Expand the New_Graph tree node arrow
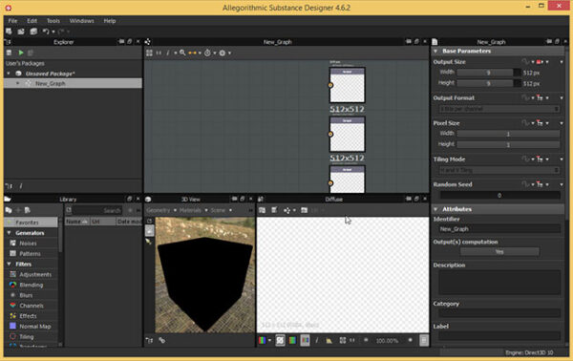573x361 pixels. pos(17,83)
